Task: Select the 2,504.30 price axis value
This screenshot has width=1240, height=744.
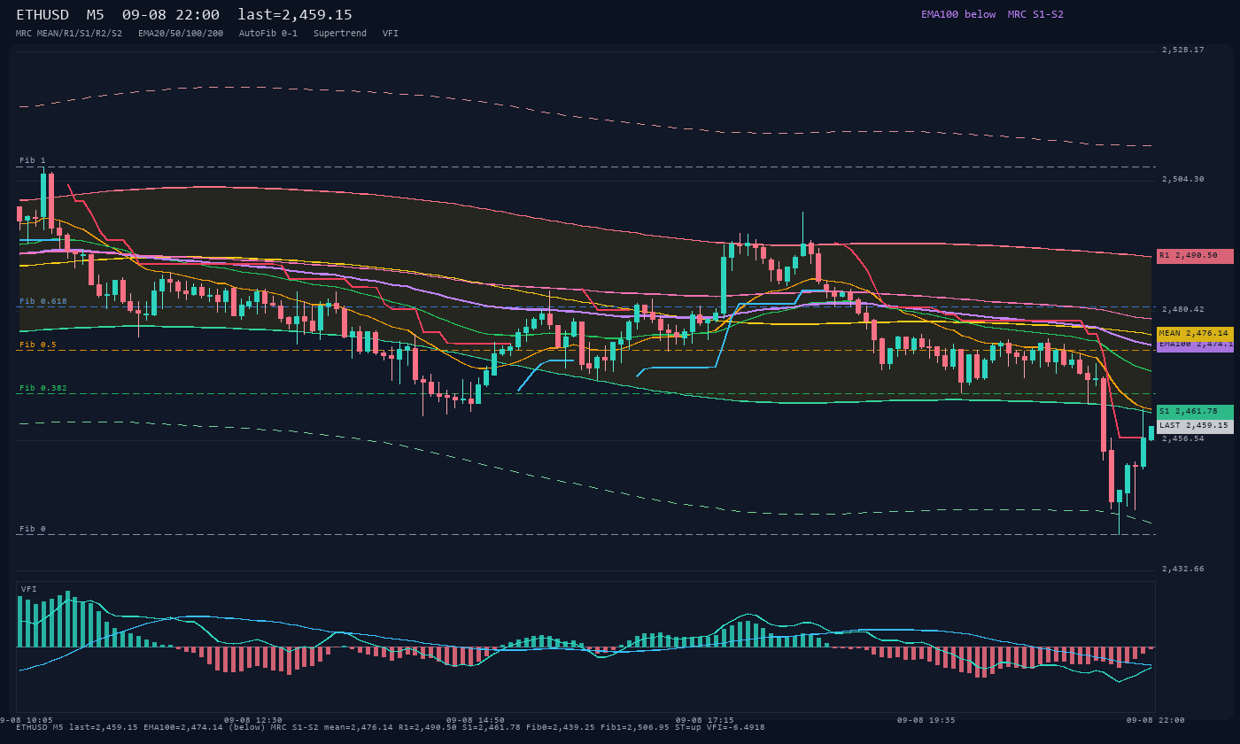Action: click(1183, 179)
